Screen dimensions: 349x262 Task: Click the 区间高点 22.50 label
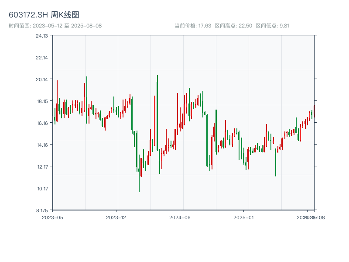[x=233, y=26]
